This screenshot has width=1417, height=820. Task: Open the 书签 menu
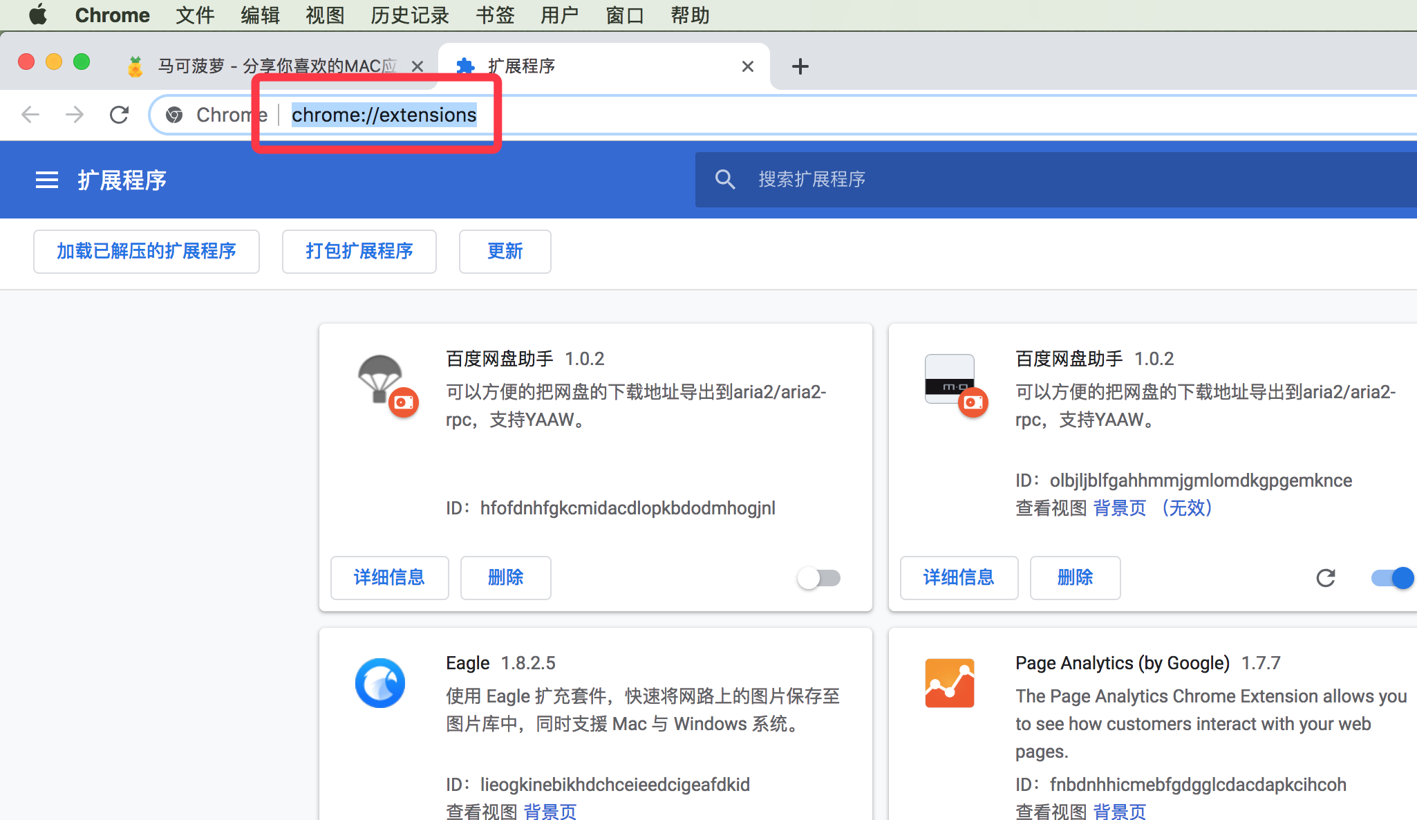tap(495, 15)
